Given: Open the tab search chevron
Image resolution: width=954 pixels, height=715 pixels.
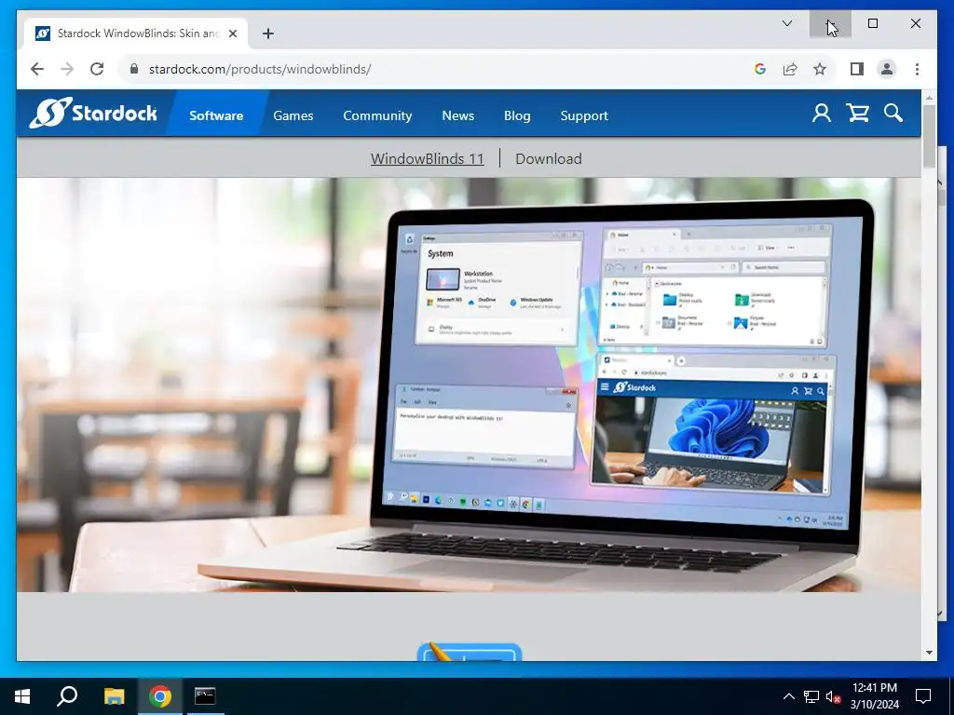Looking at the screenshot, I should click(786, 23).
